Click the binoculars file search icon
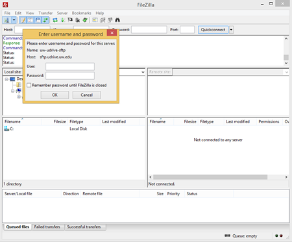This screenshot has width=292, height=242. point(117,20)
